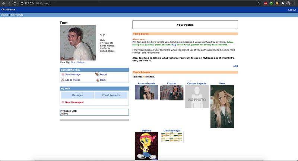298x161 pixels.
Task: Click the New Messages envelope icon
Action: (63, 102)
